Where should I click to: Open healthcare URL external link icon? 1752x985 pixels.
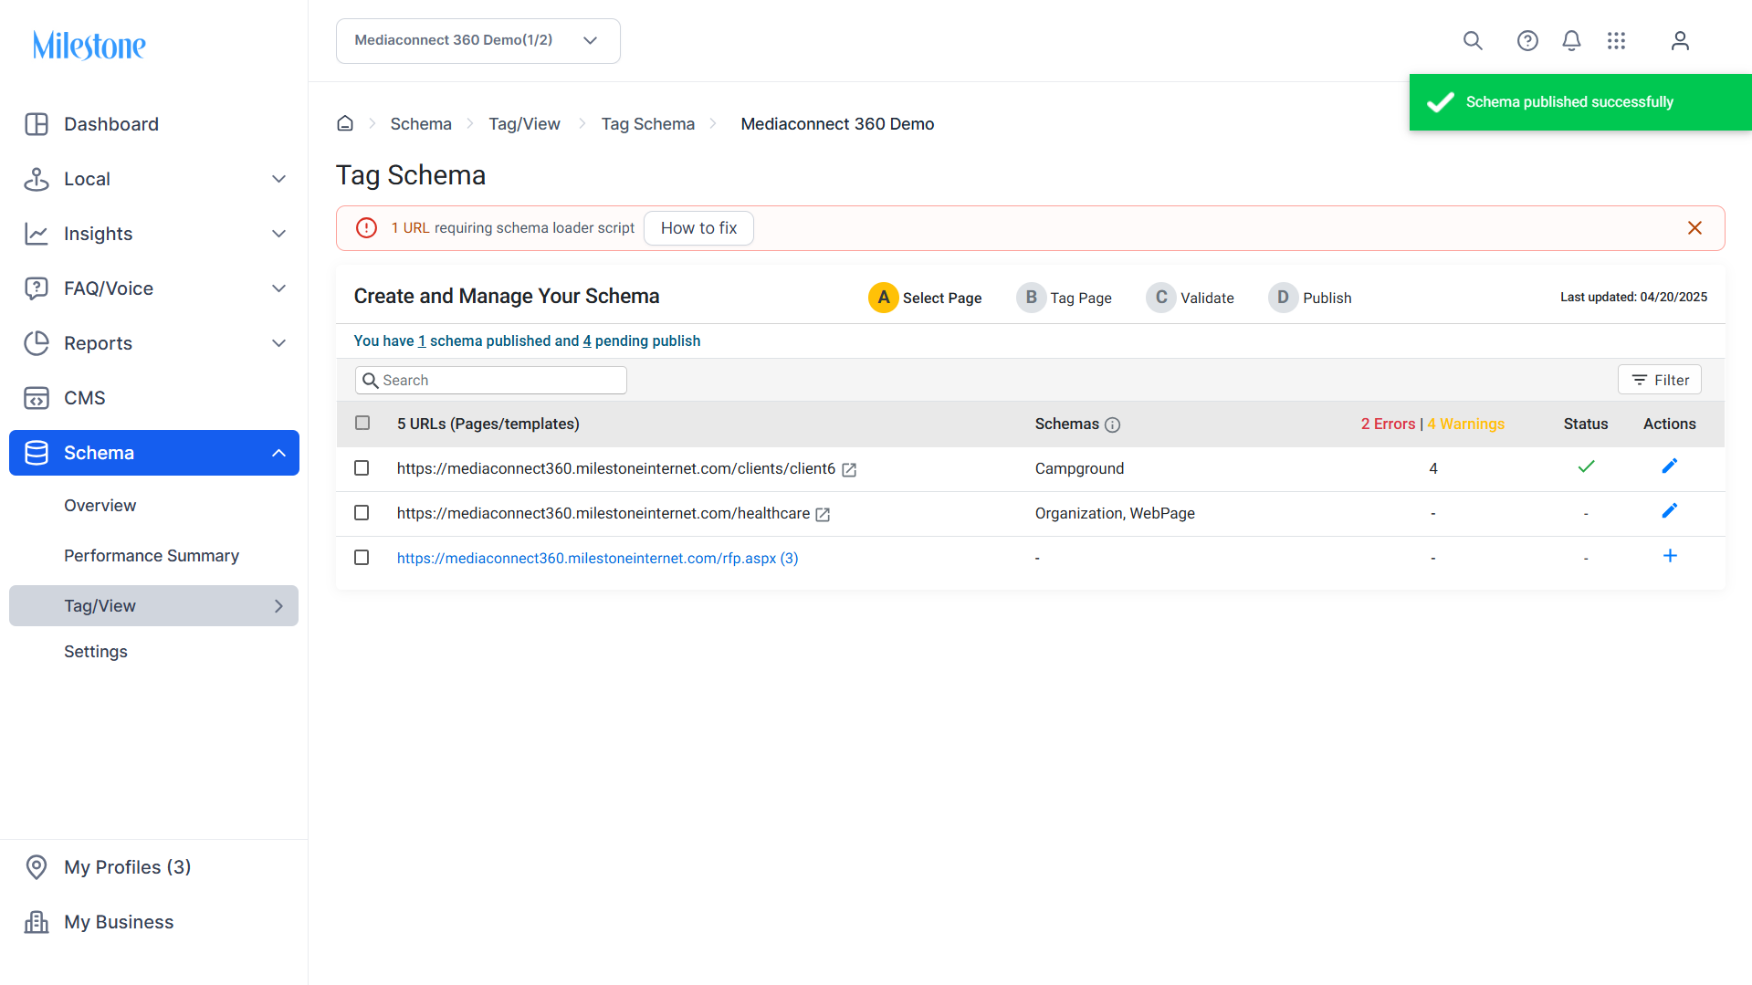[823, 514]
